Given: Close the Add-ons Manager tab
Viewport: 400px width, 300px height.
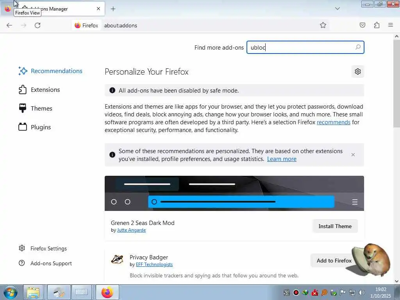Looking at the screenshot, I should point(98,9).
